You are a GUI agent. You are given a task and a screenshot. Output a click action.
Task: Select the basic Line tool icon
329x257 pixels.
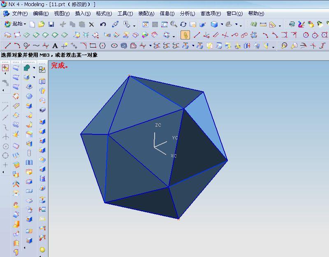pos(8,46)
